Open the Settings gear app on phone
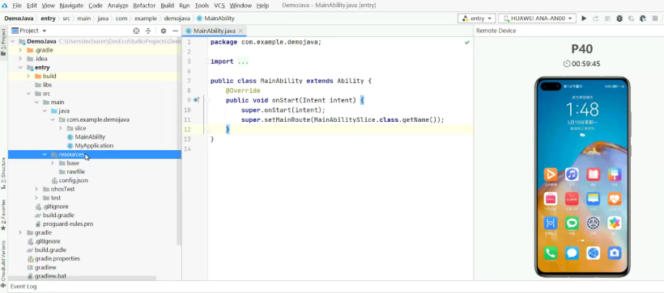This screenshot has height=293, width=664. (594, 223)
